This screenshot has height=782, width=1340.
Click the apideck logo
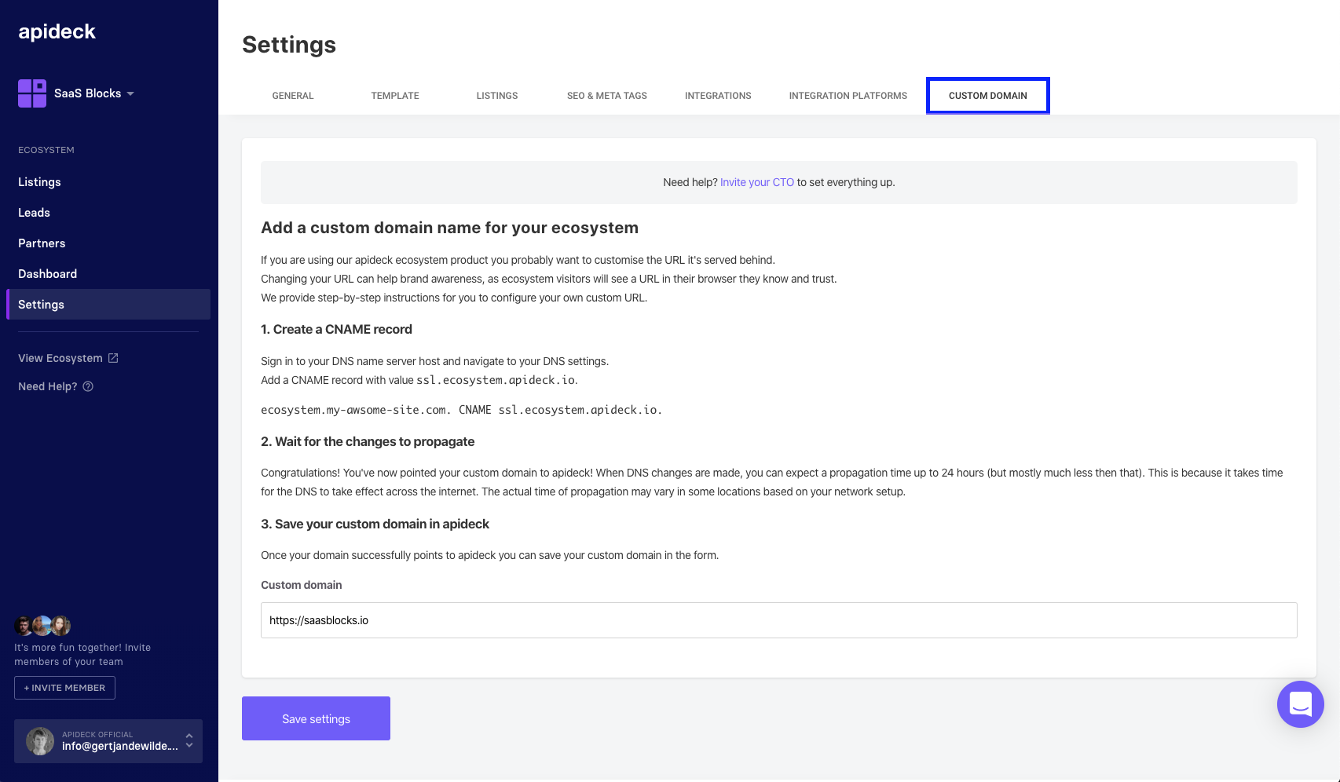[x=57, y=31]
